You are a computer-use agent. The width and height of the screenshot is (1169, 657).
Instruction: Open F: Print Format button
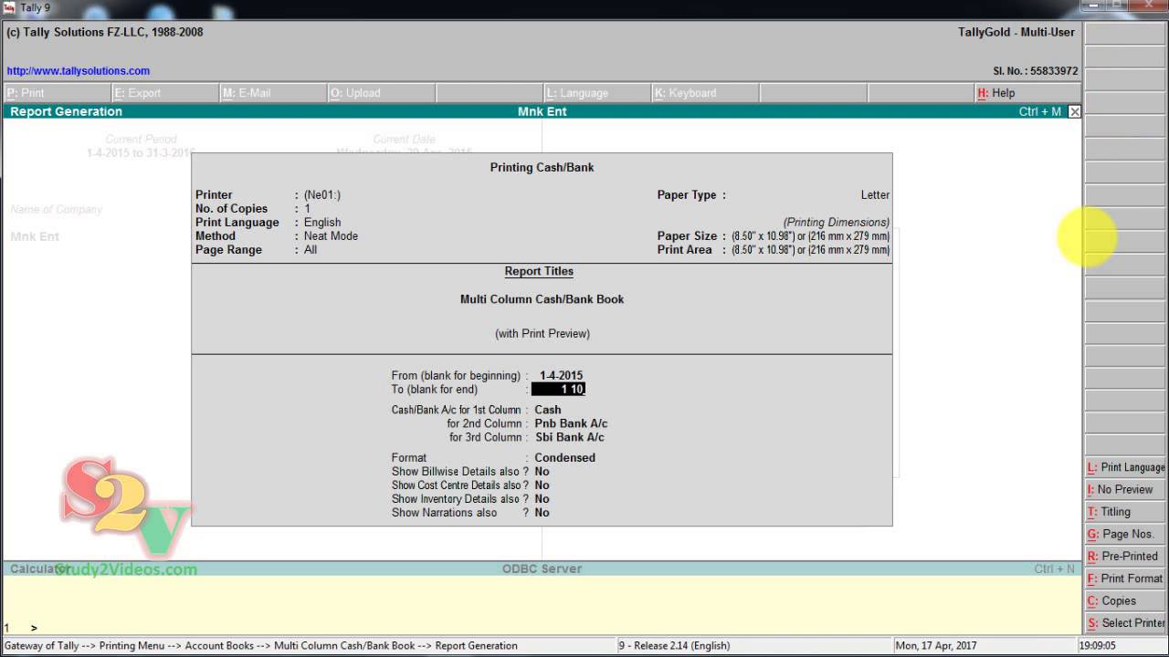coord(1126,579)
